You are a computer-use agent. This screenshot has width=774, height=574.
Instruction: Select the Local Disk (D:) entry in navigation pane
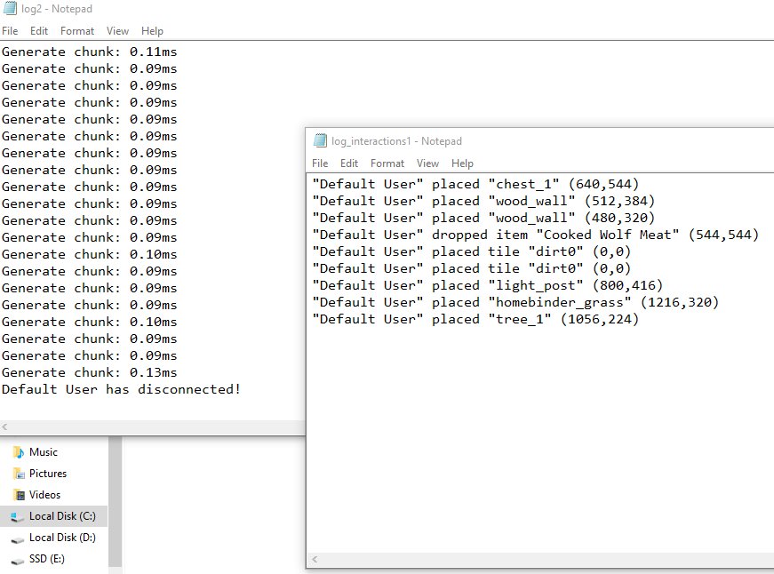(62, 537)
